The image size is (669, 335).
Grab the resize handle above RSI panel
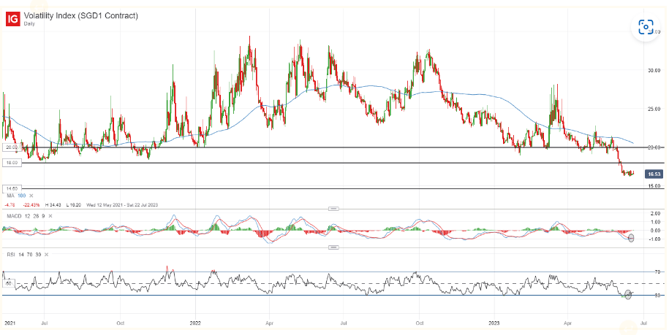click(333, 247)
